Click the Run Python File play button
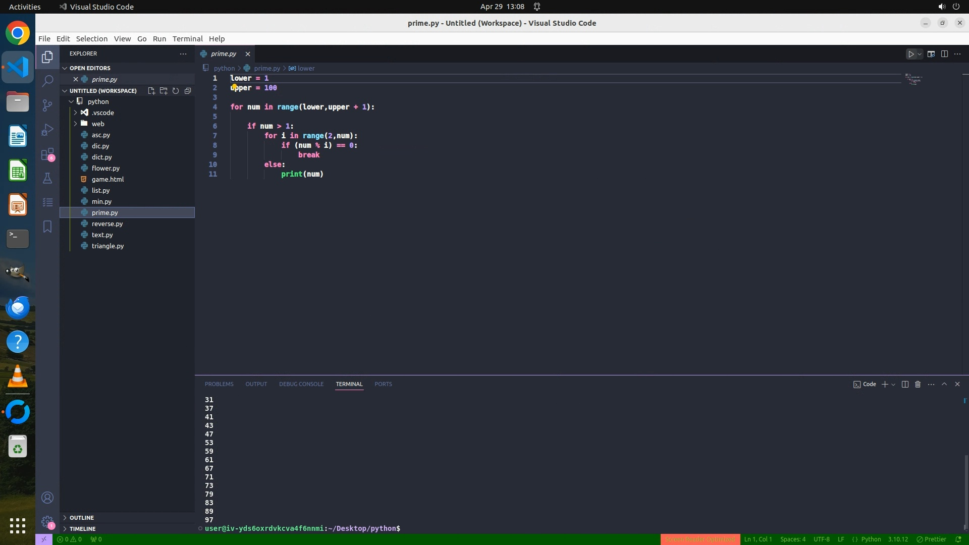 coord(911,54)
